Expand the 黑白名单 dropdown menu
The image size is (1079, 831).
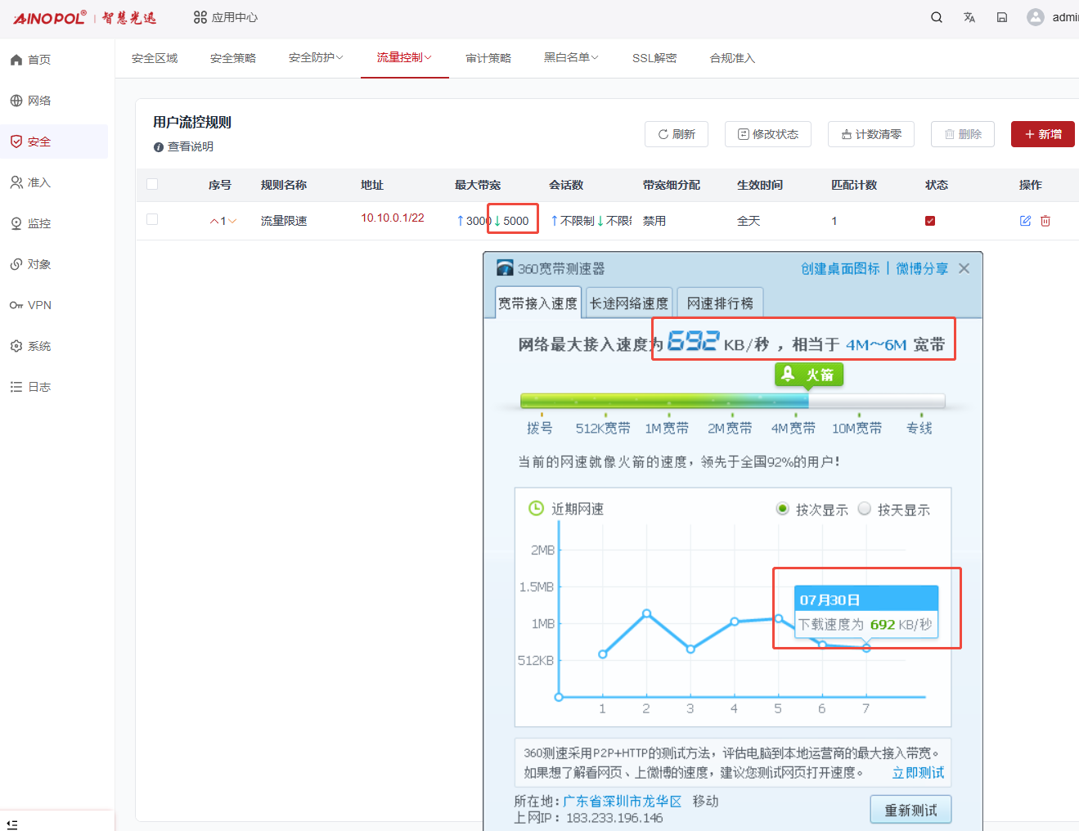571,57
